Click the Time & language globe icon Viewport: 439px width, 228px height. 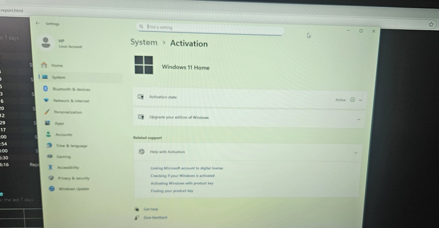[x=49, y=145]
